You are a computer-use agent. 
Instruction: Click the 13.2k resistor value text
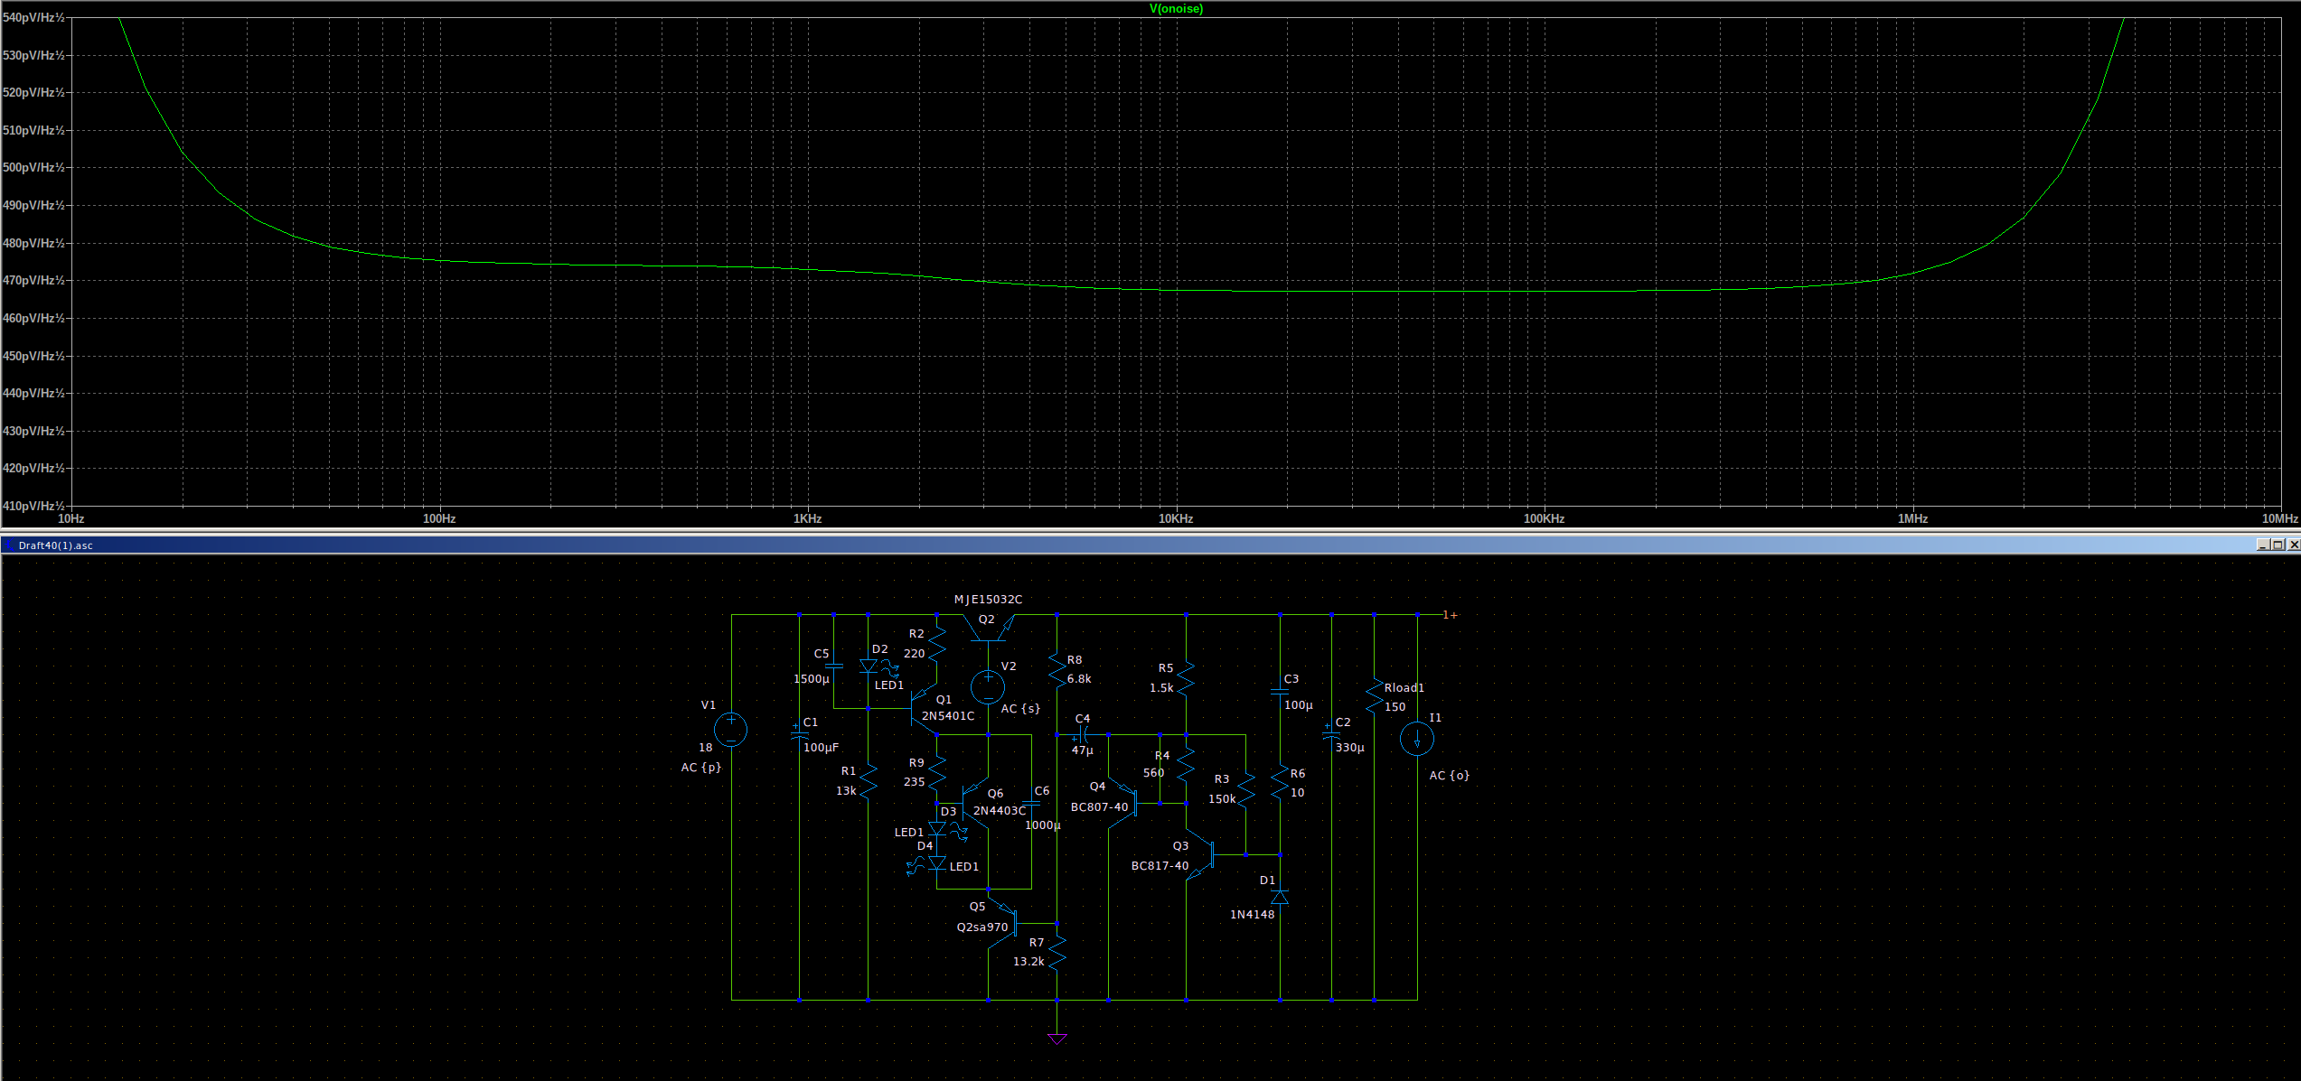click(1028, 962)
